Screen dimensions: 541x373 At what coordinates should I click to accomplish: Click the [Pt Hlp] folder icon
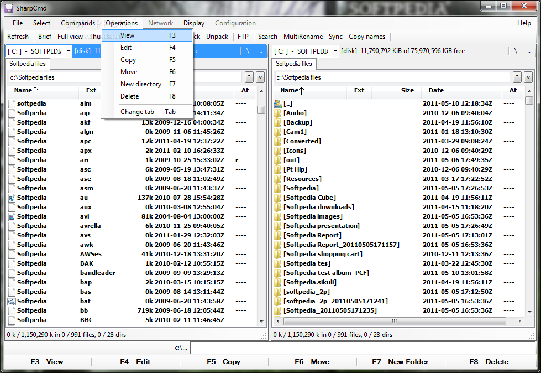(x=278, y=169)
